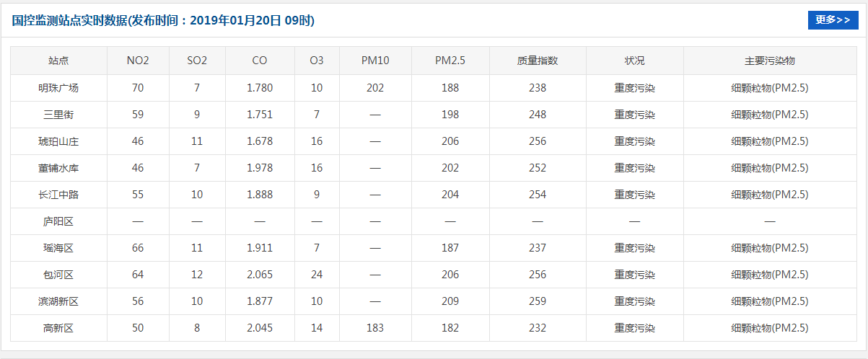868x359 pixels.
Task: Click the 滨湖新区 station name
Action: click(58, 301)
